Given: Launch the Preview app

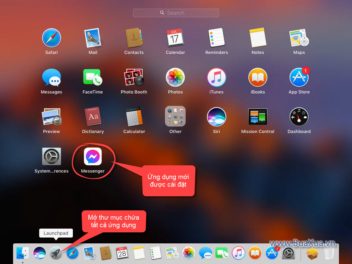Looking at the screenshot, I should pyautogui.click(x=52, y=117).
